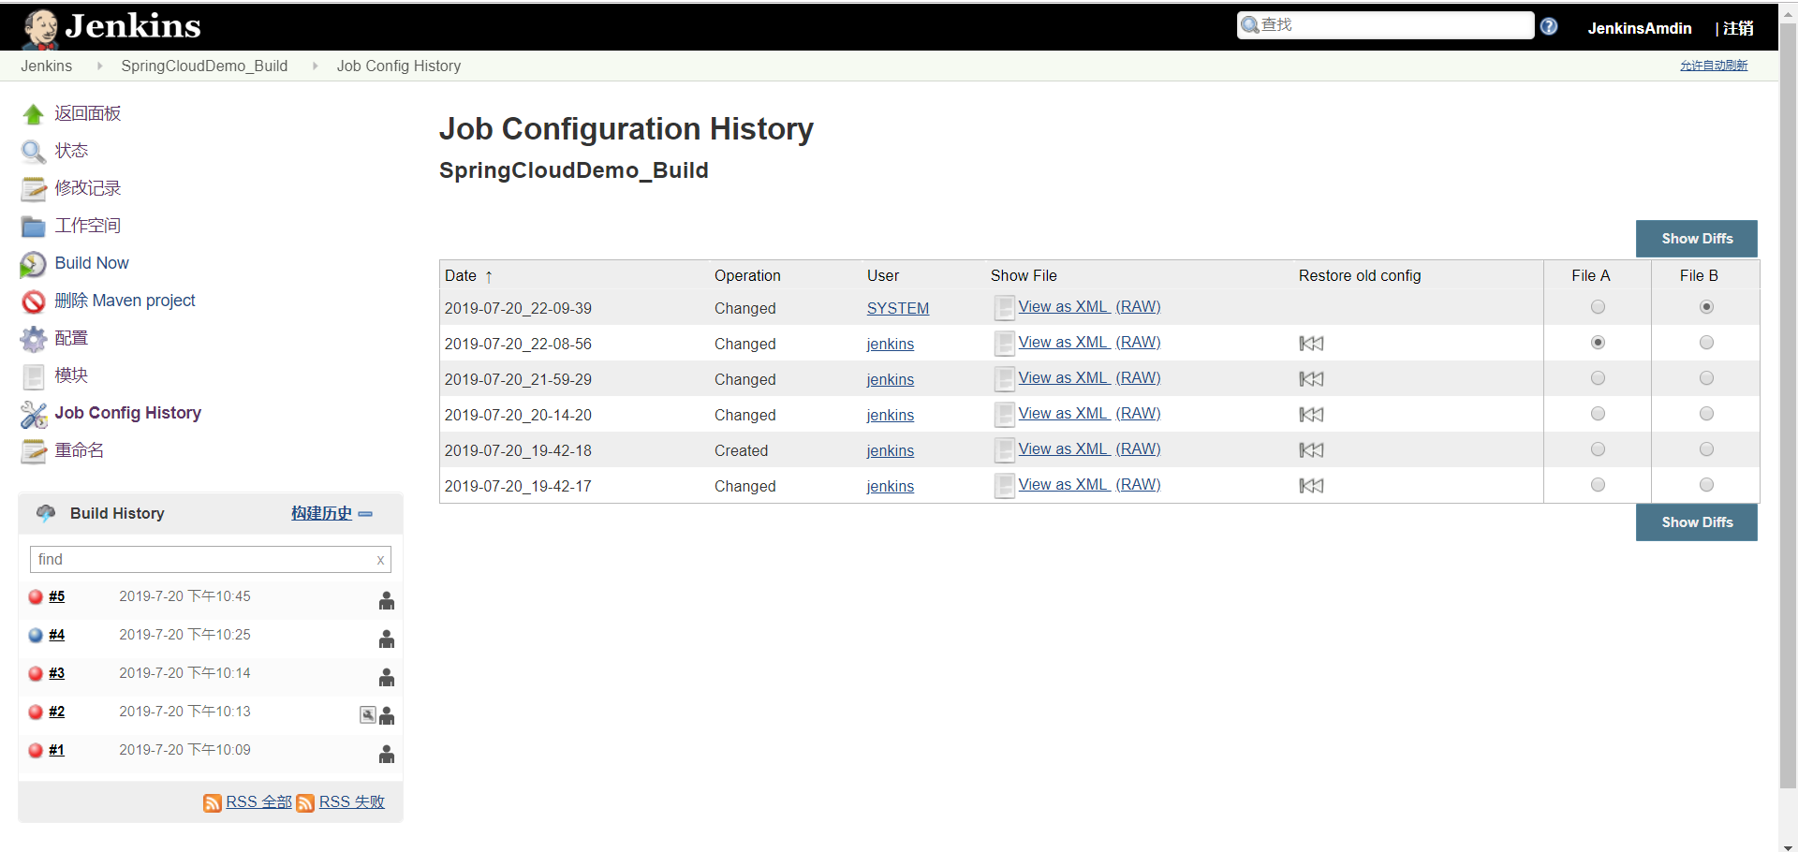Screen dimensions: 1798x852
Task: Click the green up-arrow 返回面板 icon
Action: (x=34, y=114)
